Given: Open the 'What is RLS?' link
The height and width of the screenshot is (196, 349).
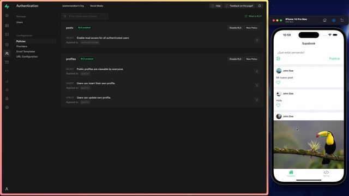Looking at the screenshot, I should (x=253, y=16).
